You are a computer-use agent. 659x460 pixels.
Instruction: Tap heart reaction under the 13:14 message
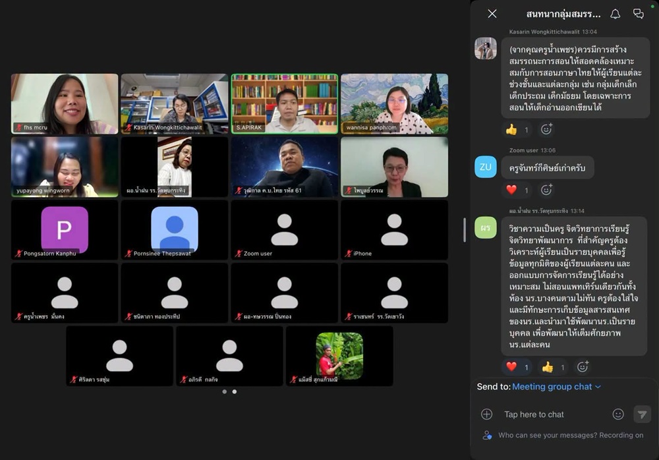[517, 367]
